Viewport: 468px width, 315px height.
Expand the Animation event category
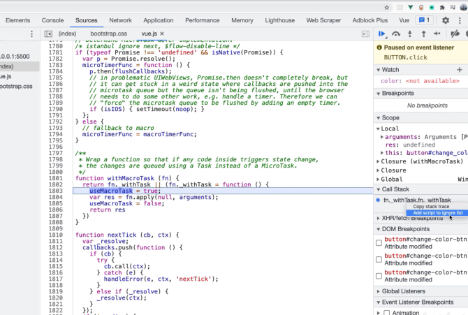(379, 313)
